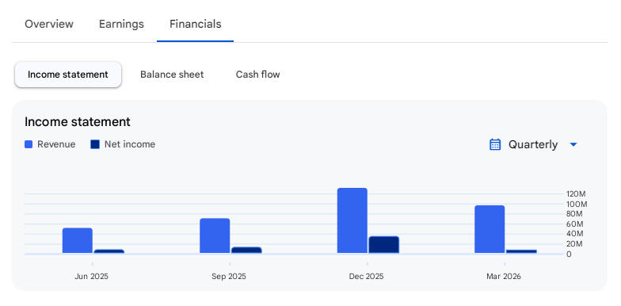Open the Earnings tab

[x=121, y=24]
